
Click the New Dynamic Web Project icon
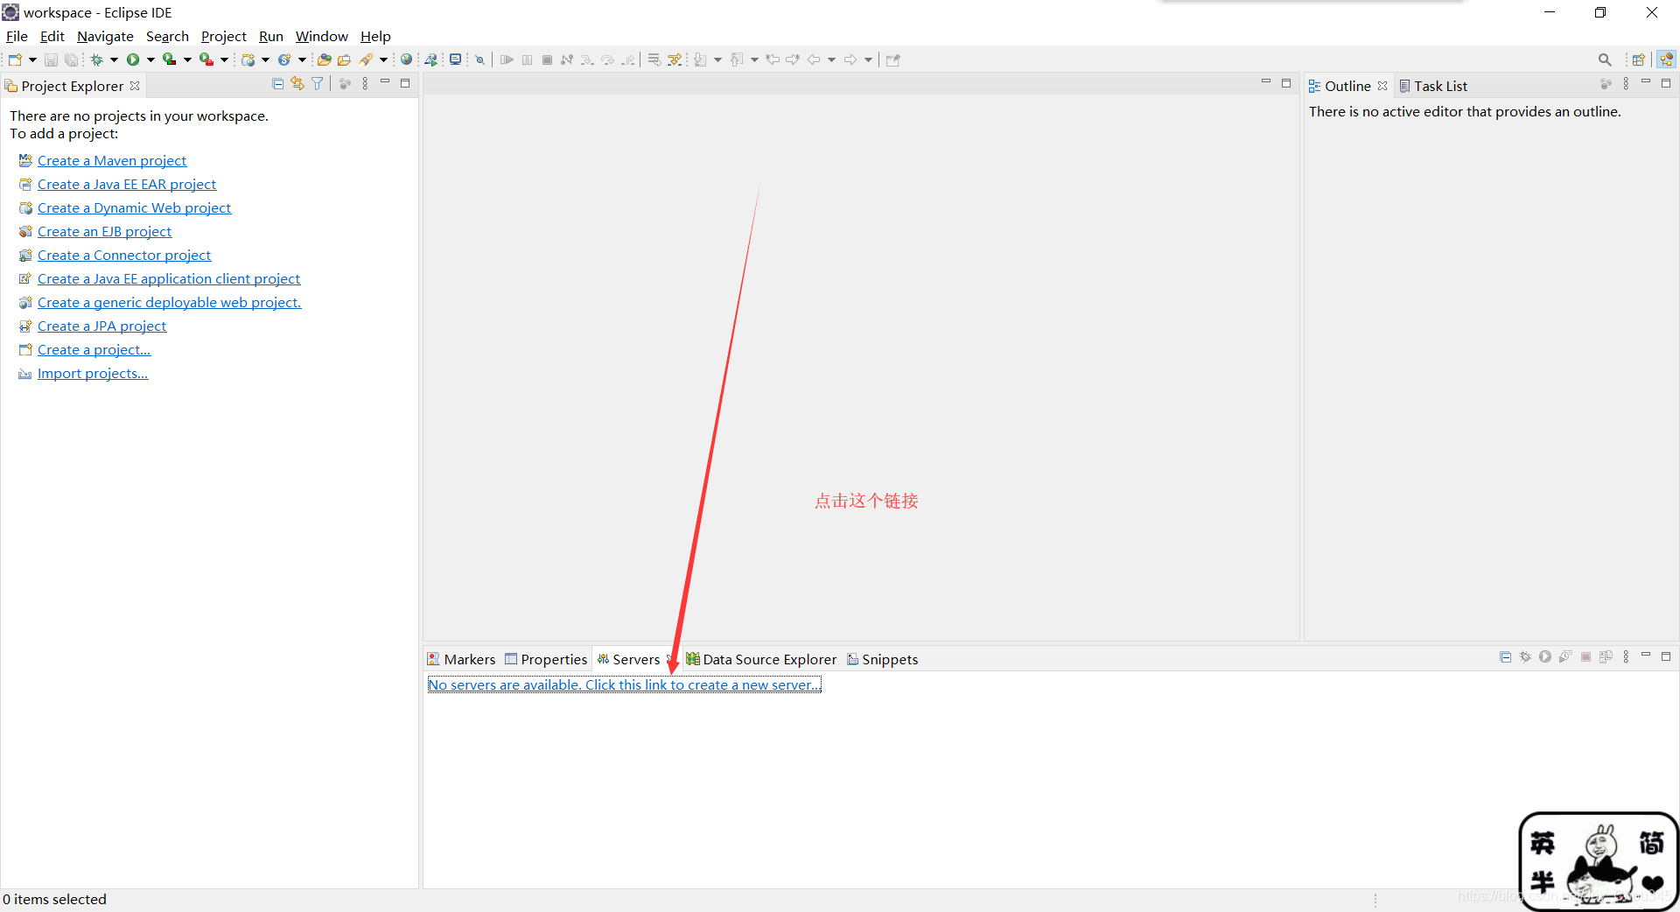pos(248,60)
